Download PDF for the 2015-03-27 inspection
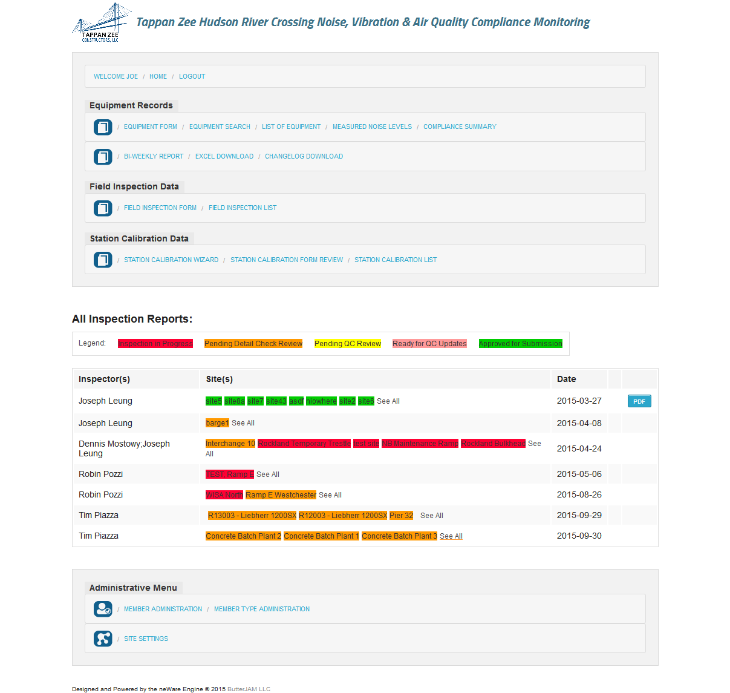Screen dimensions: 730x693 tap(639, 401)
